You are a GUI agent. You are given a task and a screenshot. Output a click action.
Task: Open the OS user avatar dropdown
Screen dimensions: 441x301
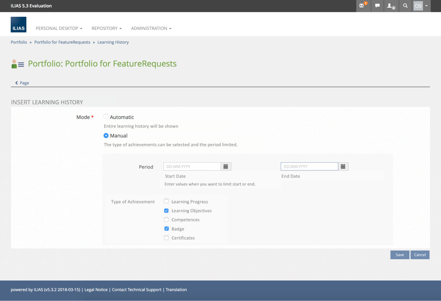coord(421,6)
